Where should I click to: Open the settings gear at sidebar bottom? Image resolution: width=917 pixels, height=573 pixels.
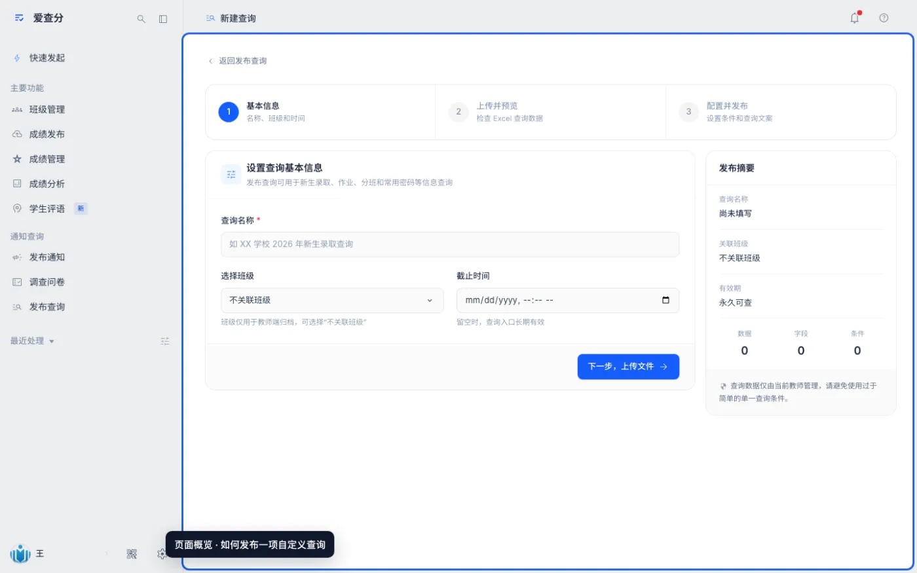(161, 554)
